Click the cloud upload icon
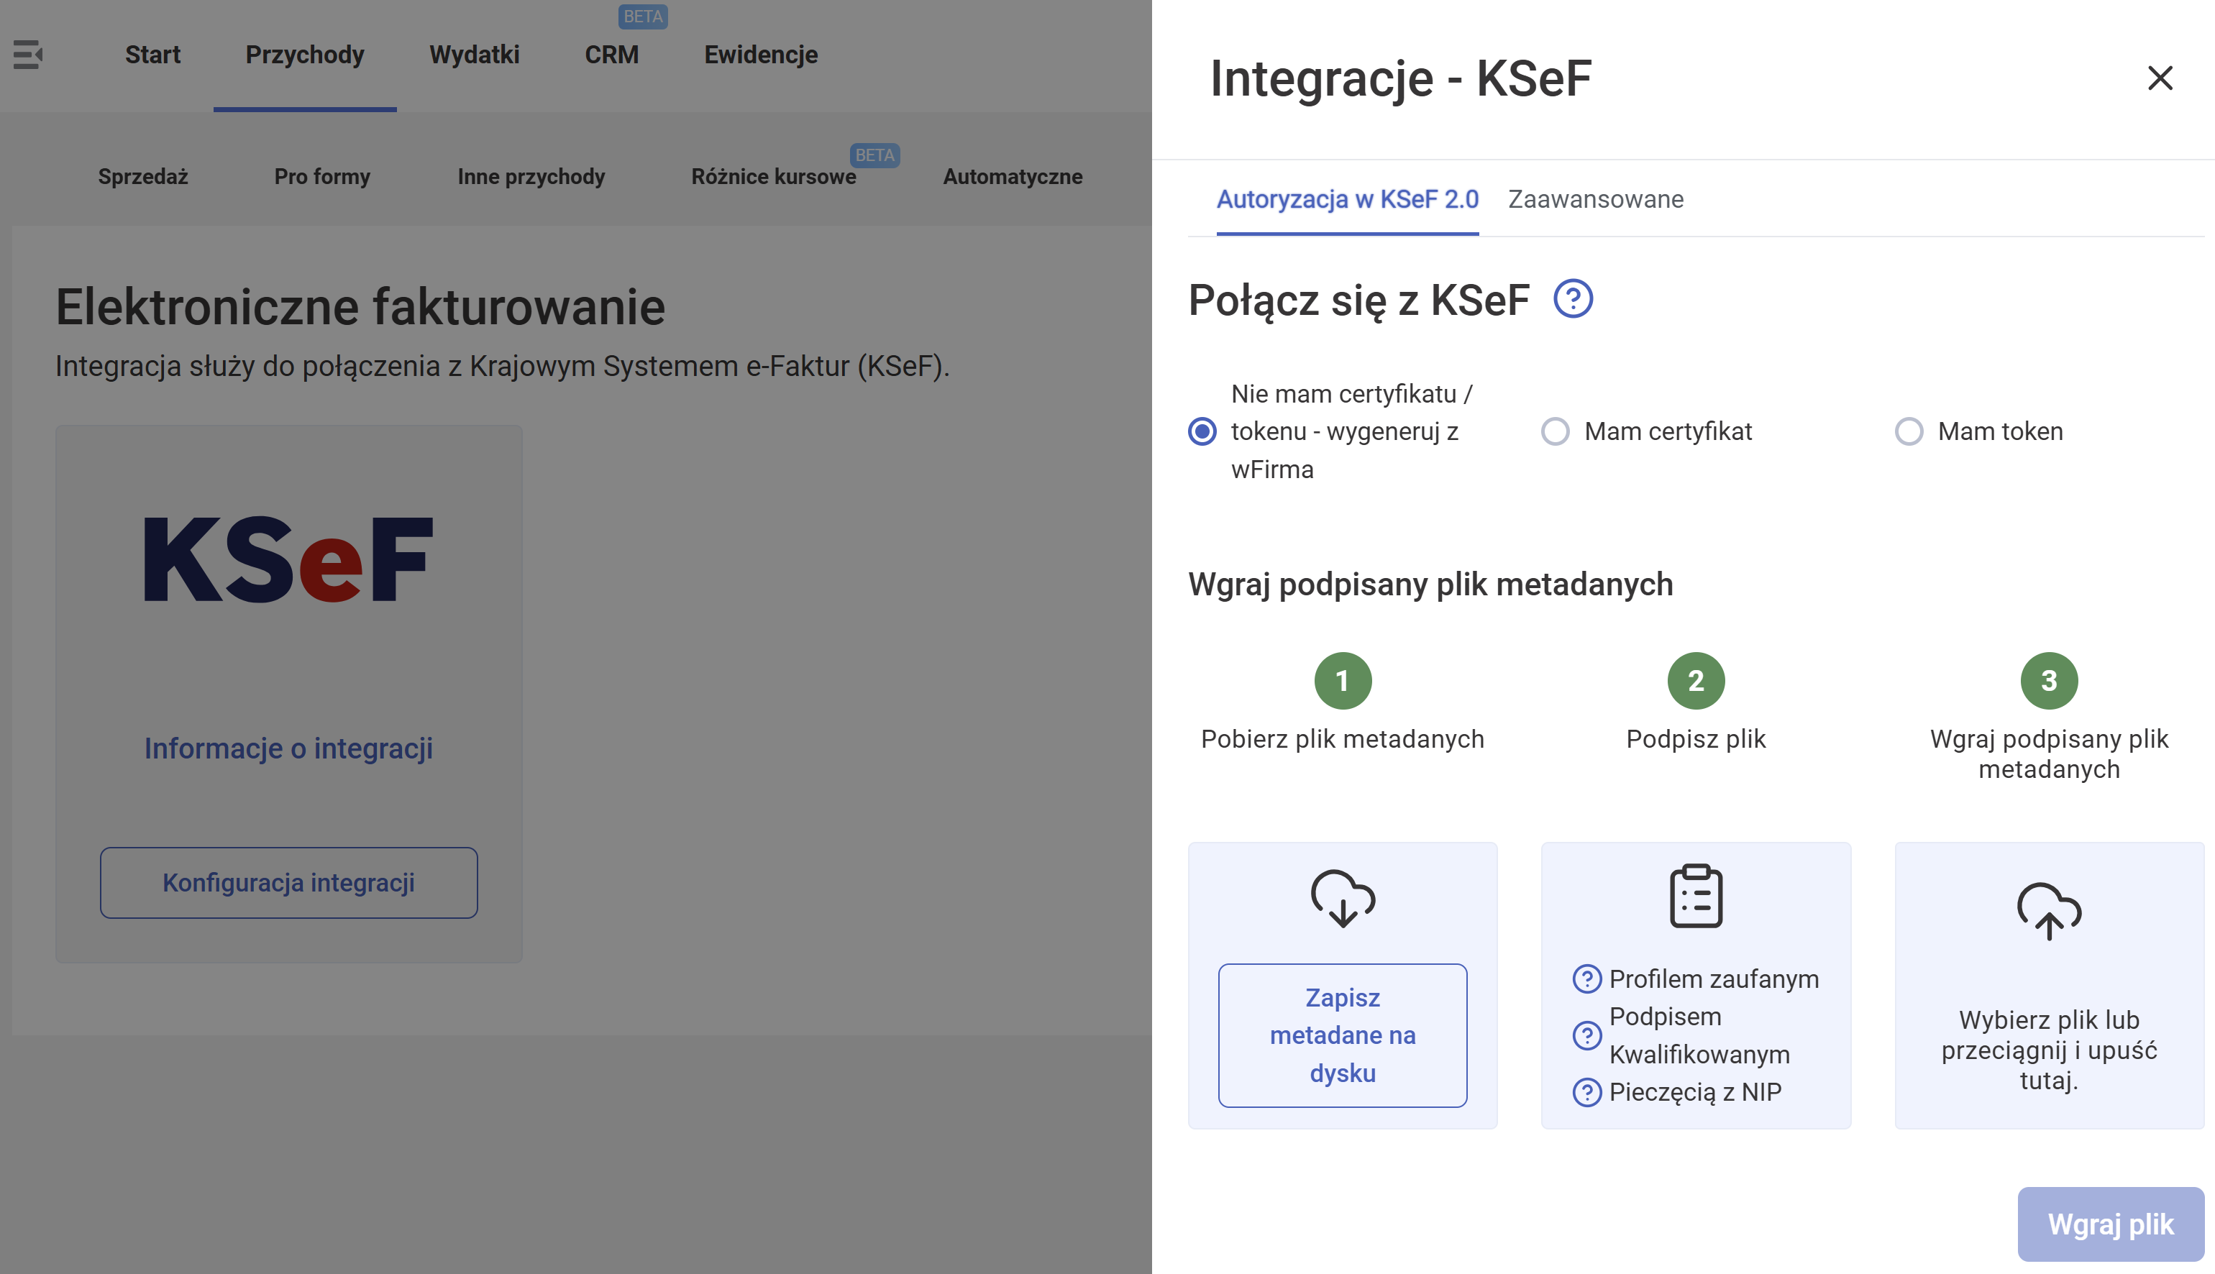This screenshot has height=1274, width=2215. 2048,911
